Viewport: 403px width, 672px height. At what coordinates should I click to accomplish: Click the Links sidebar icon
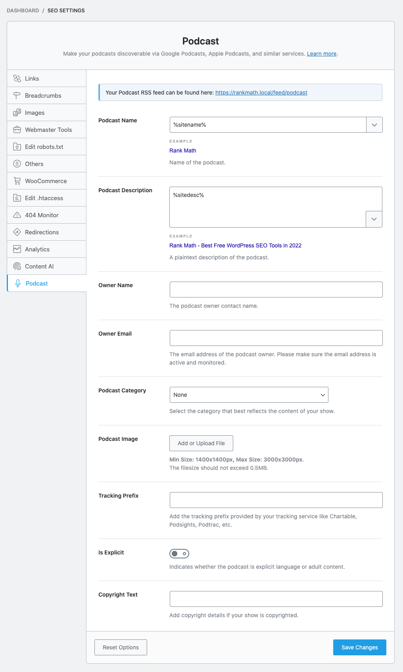pos(17,79)
